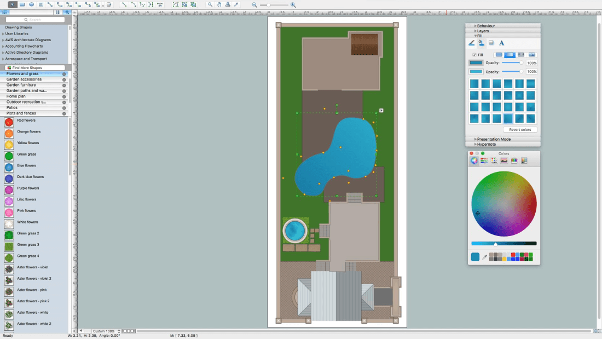Viewport: 602px width, 339px height.
Task: Choose the pattern fill type button
Action: pyautogui.click(x=521, y=55)
